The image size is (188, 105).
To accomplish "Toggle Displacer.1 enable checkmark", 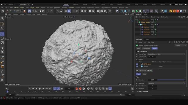I will click(x=155, y=29).
